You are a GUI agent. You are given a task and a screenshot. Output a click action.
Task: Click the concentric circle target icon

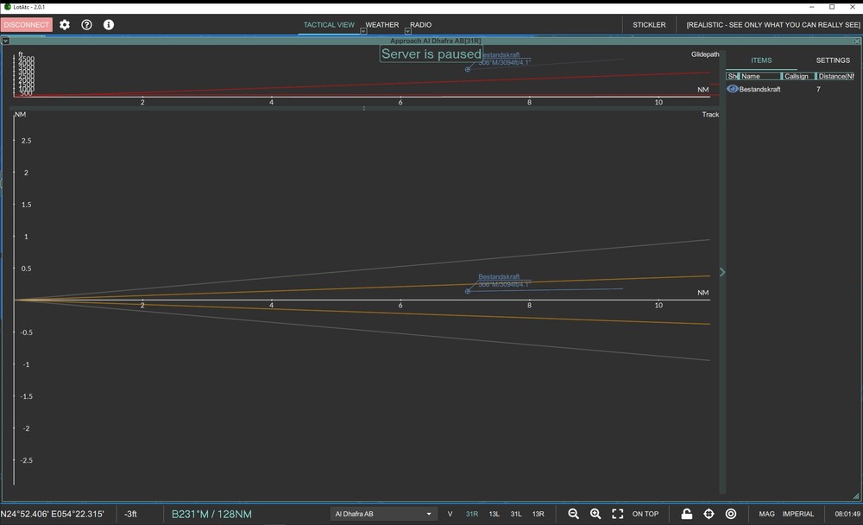731,514
